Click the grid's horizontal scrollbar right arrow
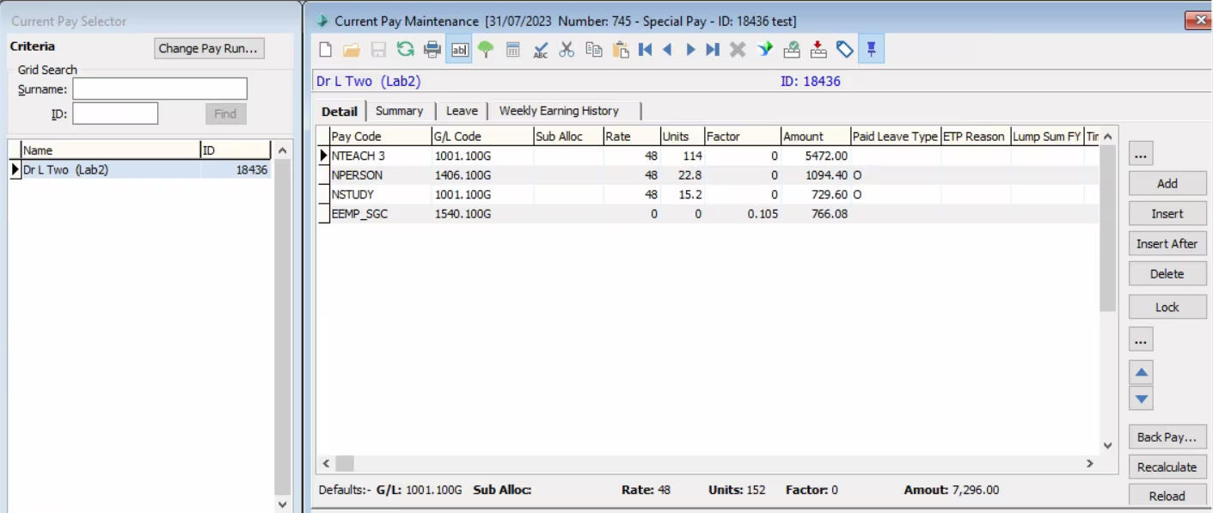 (x=1089, y=463)
